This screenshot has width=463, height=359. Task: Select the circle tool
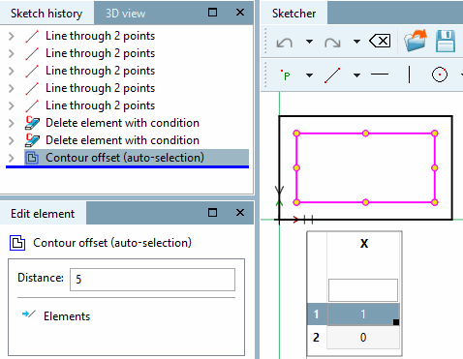pyautogui.click(x=440, y=75)
